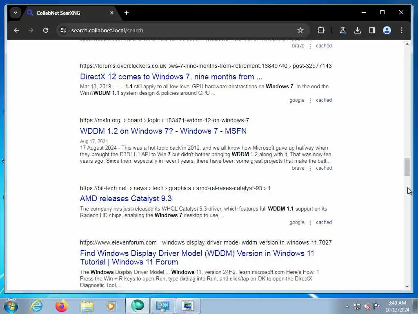This screenshot has height=314, width=418.
Task: Reload the search results page
Action: (46, 30)
